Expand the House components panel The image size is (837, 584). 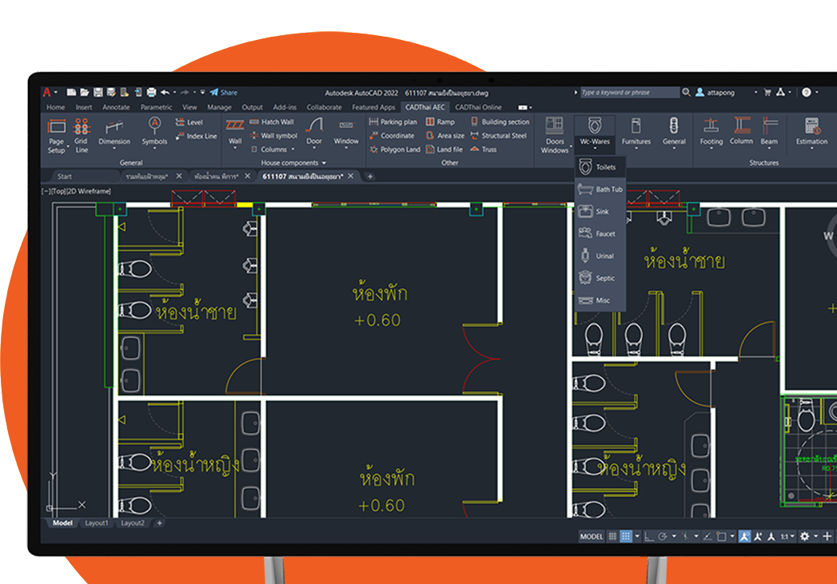pos(293,163)
